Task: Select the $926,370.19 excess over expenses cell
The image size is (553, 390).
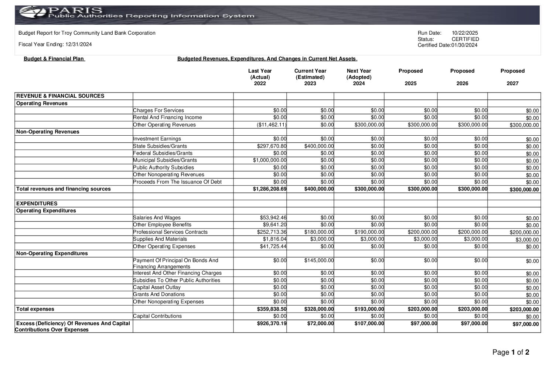Action: tap(272, 323)
